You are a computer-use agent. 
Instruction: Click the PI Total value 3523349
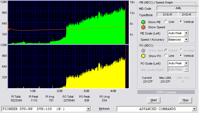[x=16, y=100]
